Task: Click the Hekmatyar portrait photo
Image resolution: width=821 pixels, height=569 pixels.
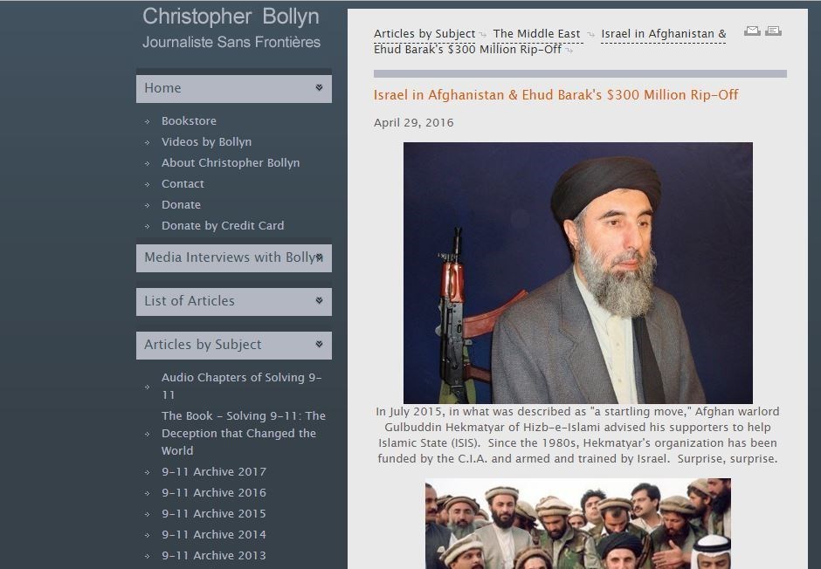Action: (x=577, y=272)
